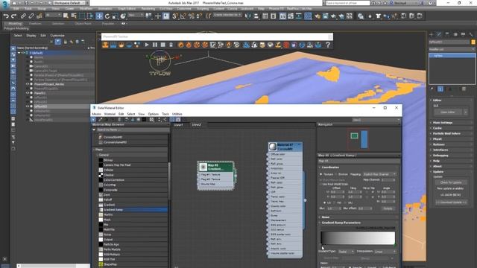Click the gradient ramp color bar

[x=358, y=238]
